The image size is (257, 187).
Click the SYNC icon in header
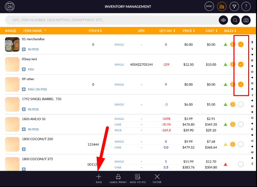(x=209, y=6)
